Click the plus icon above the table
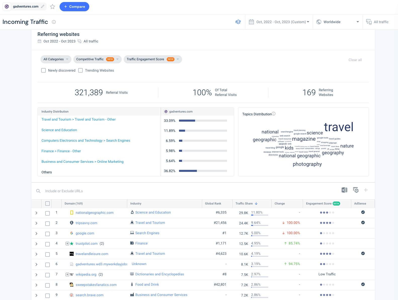This screenshot has width=398, height=300. pos(366,190)
